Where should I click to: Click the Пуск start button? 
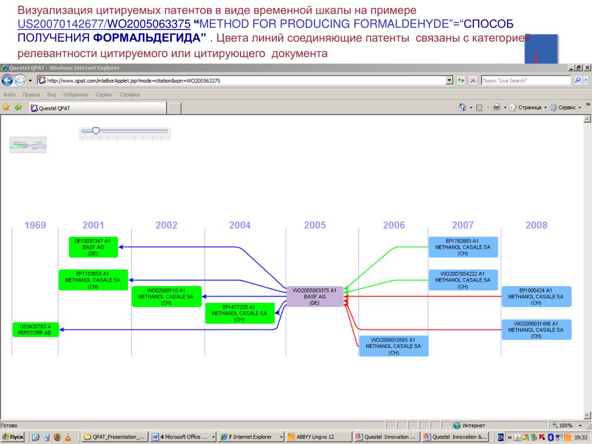point(13,437)
